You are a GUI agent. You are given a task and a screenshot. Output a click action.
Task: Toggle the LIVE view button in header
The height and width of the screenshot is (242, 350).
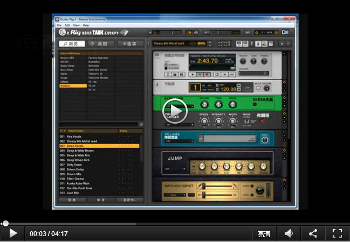point(247,32)
